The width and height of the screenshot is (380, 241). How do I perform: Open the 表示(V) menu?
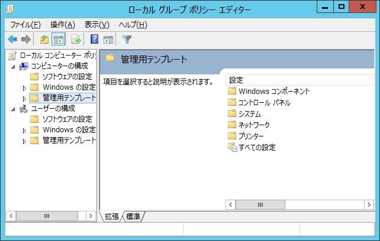tap(96, 25)
